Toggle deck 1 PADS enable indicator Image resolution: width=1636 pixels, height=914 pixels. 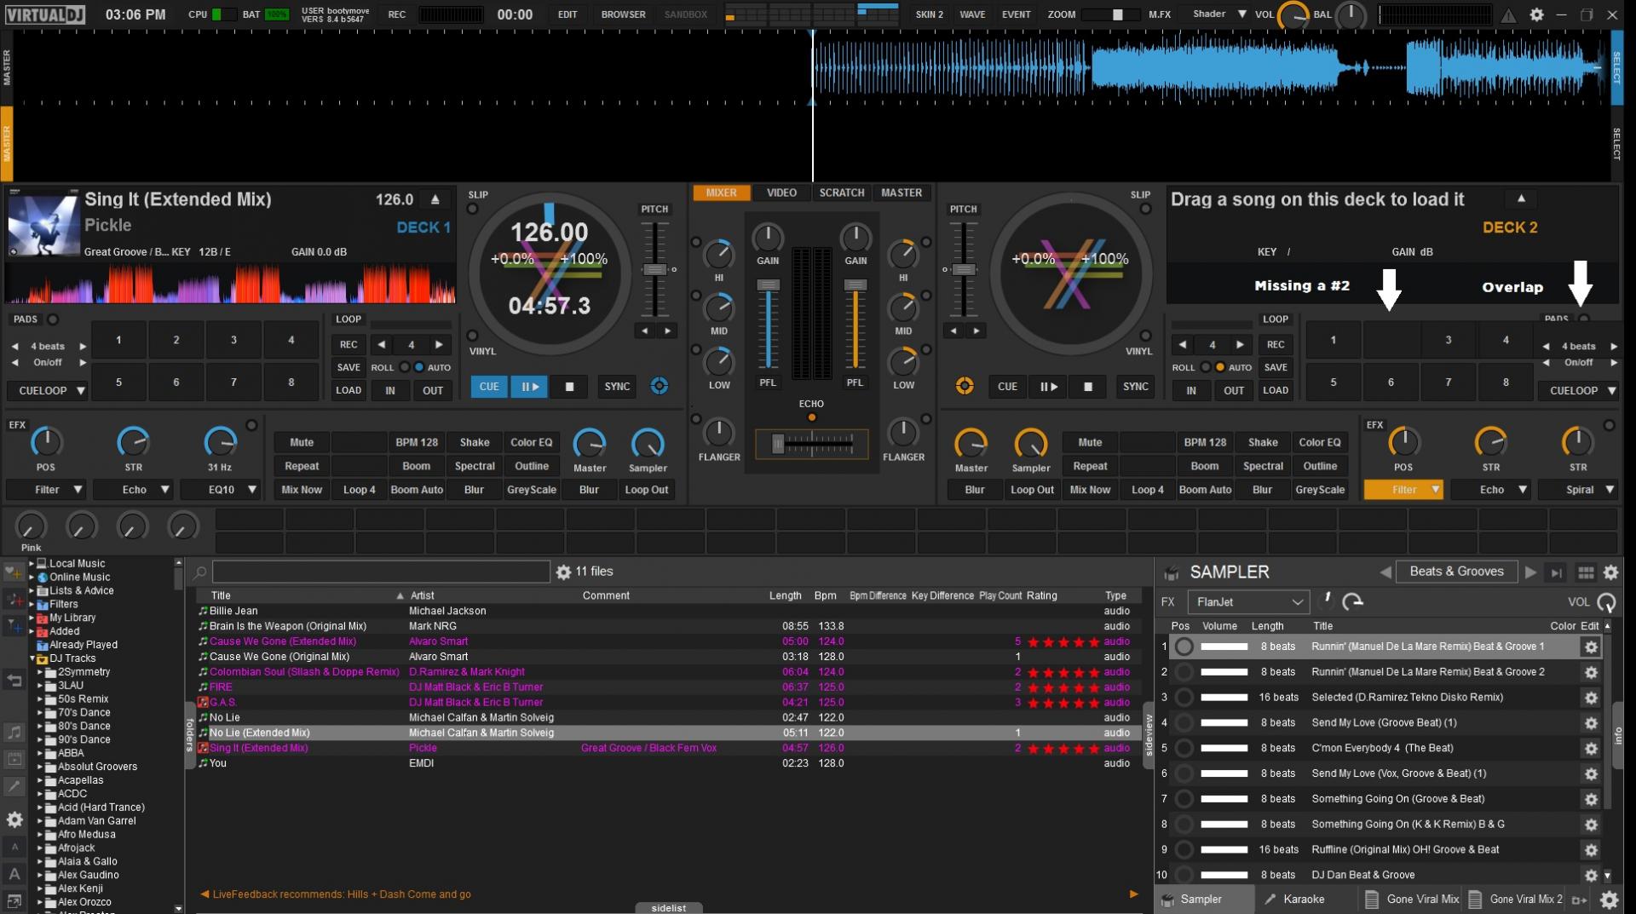[x=53, y=319]
